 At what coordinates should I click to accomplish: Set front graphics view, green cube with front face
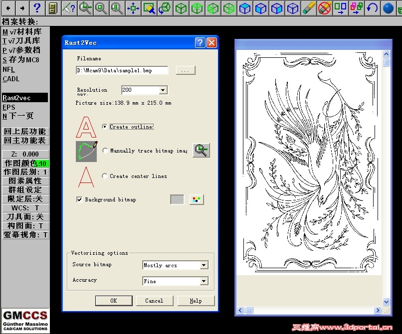coord(213,8)
